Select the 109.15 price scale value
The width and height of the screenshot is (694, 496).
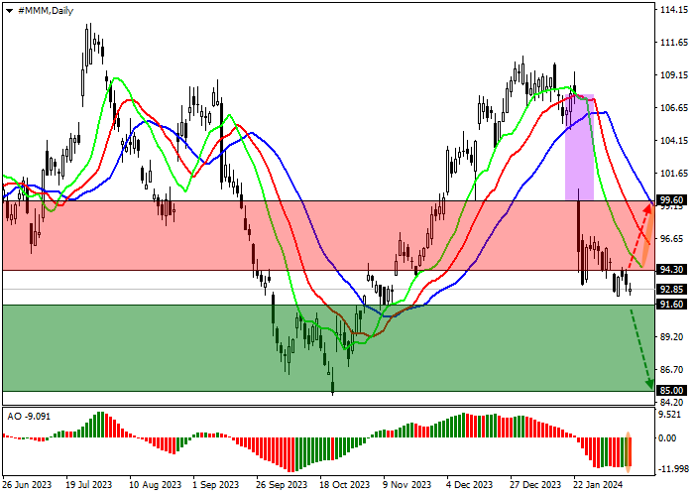pyautogui.click(x=674, y=75)
